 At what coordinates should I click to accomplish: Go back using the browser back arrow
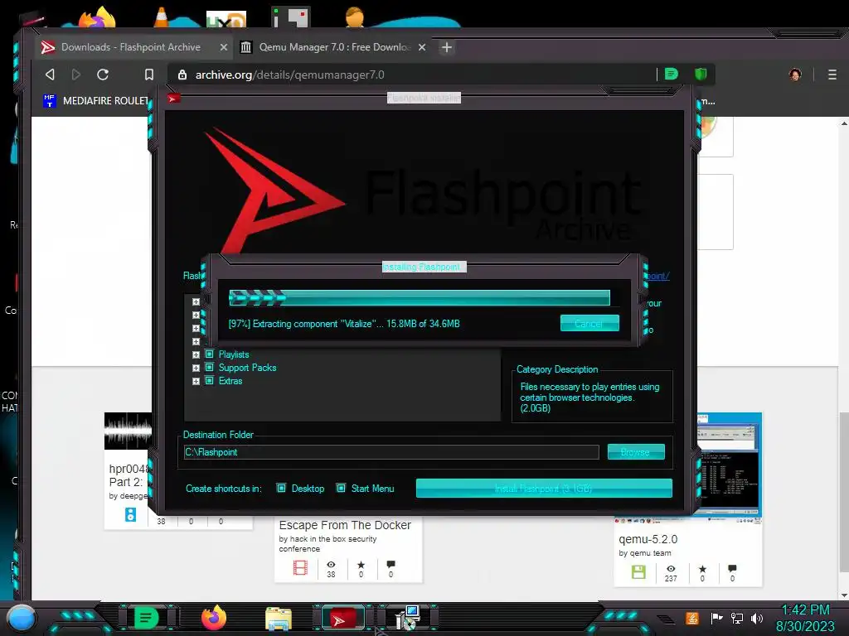pos(50,75)
